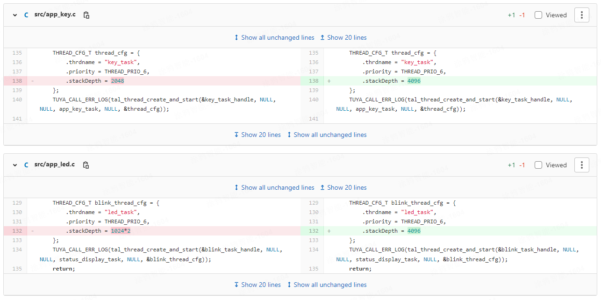Show 20 lines below app_led.c diff
The height and width of the screenshot is (300, 601).
[258, 285]
